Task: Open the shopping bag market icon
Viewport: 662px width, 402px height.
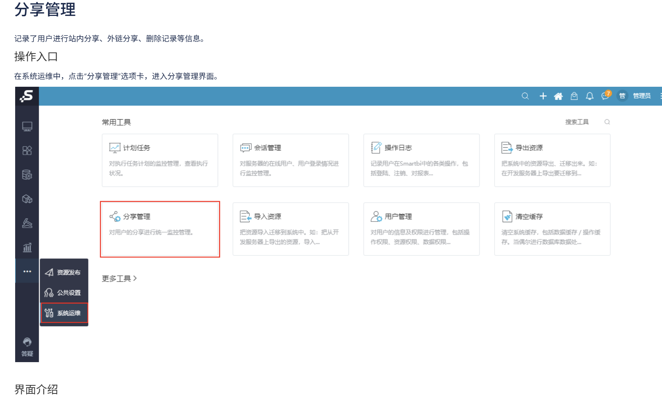Action: click(x=574, y=96)
